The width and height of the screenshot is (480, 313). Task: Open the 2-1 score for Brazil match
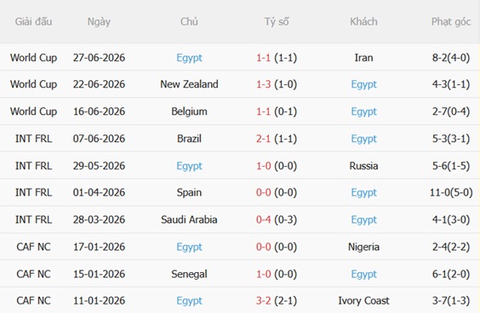[263, 139]
